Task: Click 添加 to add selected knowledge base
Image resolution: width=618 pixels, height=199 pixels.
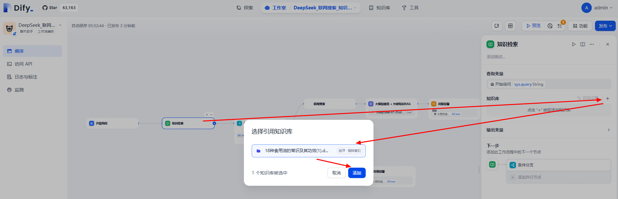Action: (357, 173)
